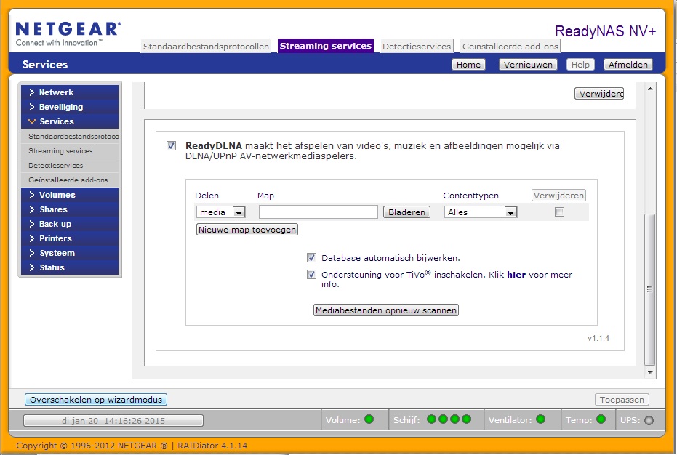The height and width of the screenshot is (455, 677).
Task: Open the Contenttypen Alles dropdown
Action: coord(510,212)
